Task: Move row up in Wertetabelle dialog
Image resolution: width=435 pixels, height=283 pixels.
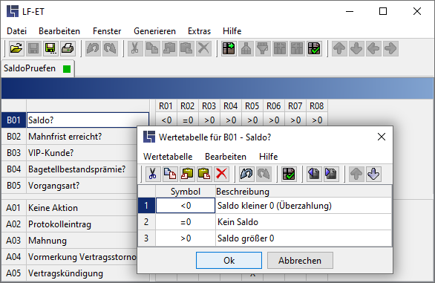Action: tap(356, 174)
